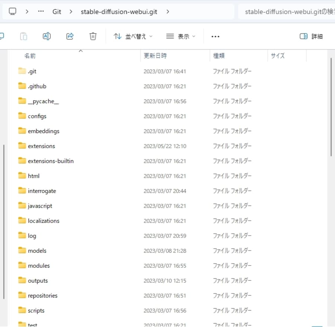Click the log folder name

[32, 236]
